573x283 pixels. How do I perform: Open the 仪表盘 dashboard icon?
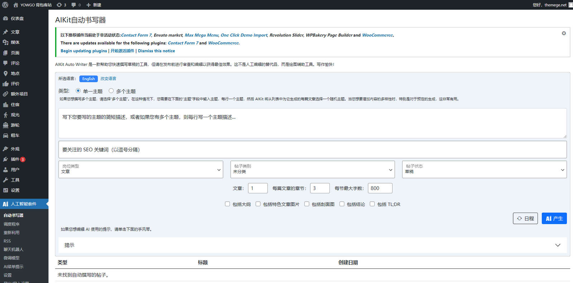pyautogui.click(x=5, y=19)
